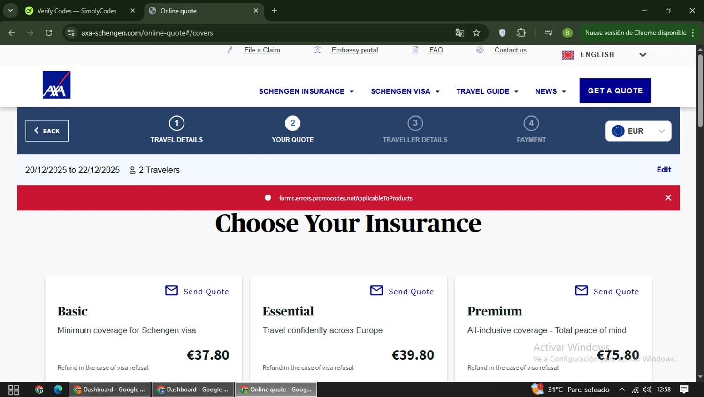The width and height of the screenshot is (704, 397).
Task: Select step 3 Traveller Details
Action: click(415, 129)
